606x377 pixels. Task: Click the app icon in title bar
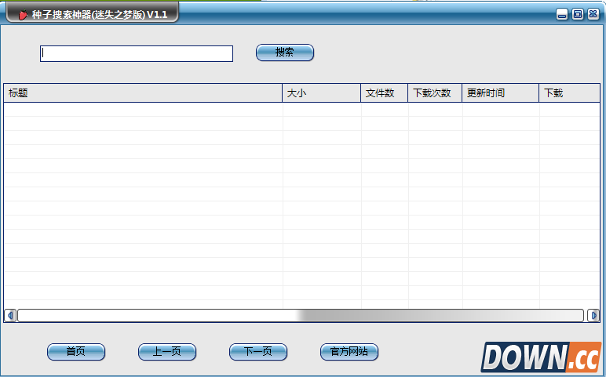[23, 15]
